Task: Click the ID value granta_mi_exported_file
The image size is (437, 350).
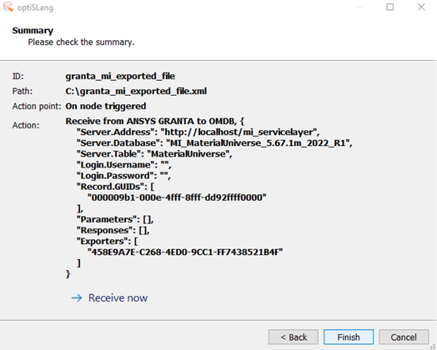Action: tap(120, 76)
